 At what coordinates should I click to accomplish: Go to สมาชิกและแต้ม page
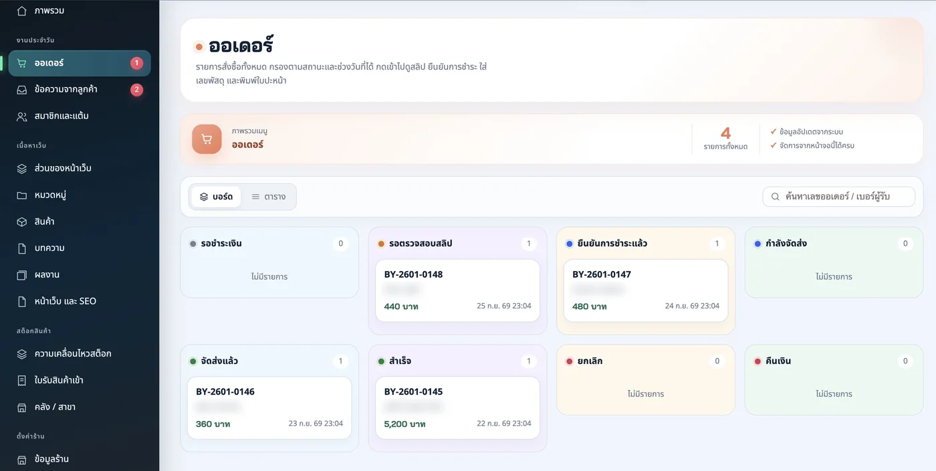80,116
